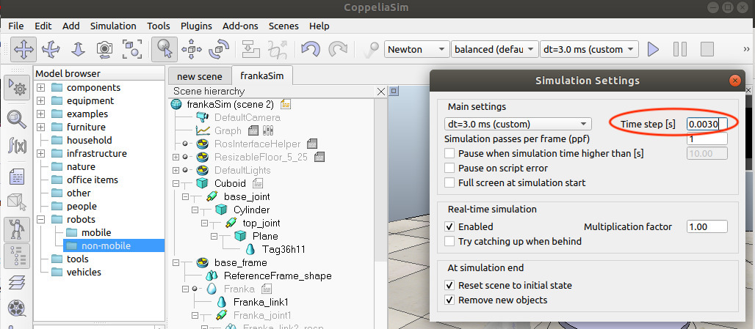Expand the components folder in Model browser
The height and width of the screenshot is (329, 755).
click(x=41, y=88)
